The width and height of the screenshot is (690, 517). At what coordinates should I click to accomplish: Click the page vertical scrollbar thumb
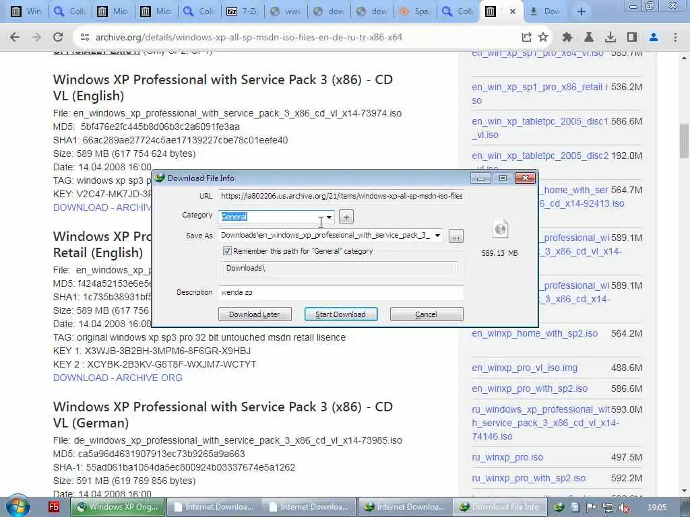(x=684, y=140)
